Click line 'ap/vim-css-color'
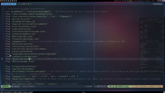The height and width of the screenshot is (93, 165). [18, 19]
